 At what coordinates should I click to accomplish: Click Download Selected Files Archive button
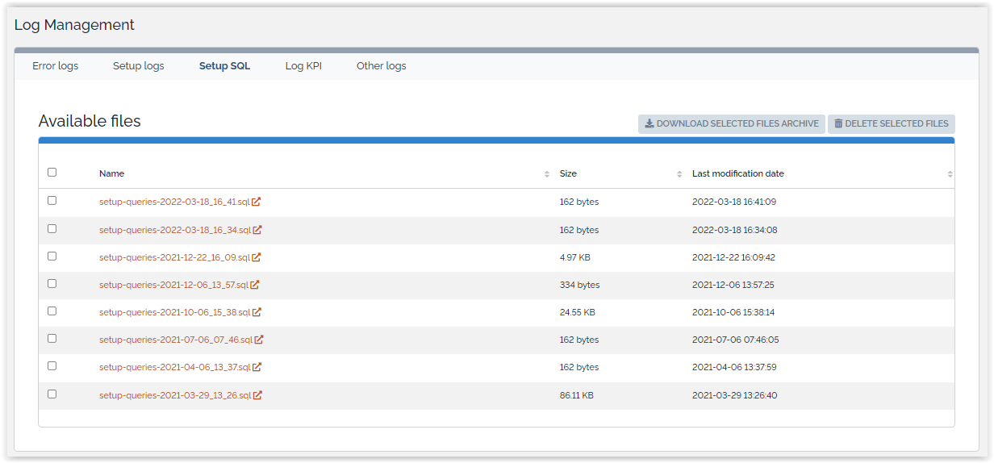point(731,123)
